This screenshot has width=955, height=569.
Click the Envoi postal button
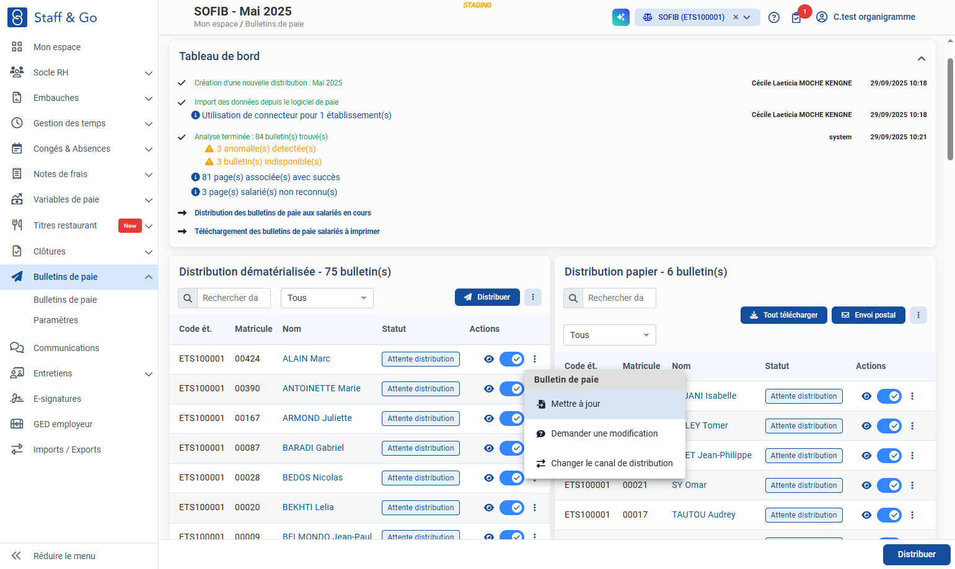click(868, 315)
